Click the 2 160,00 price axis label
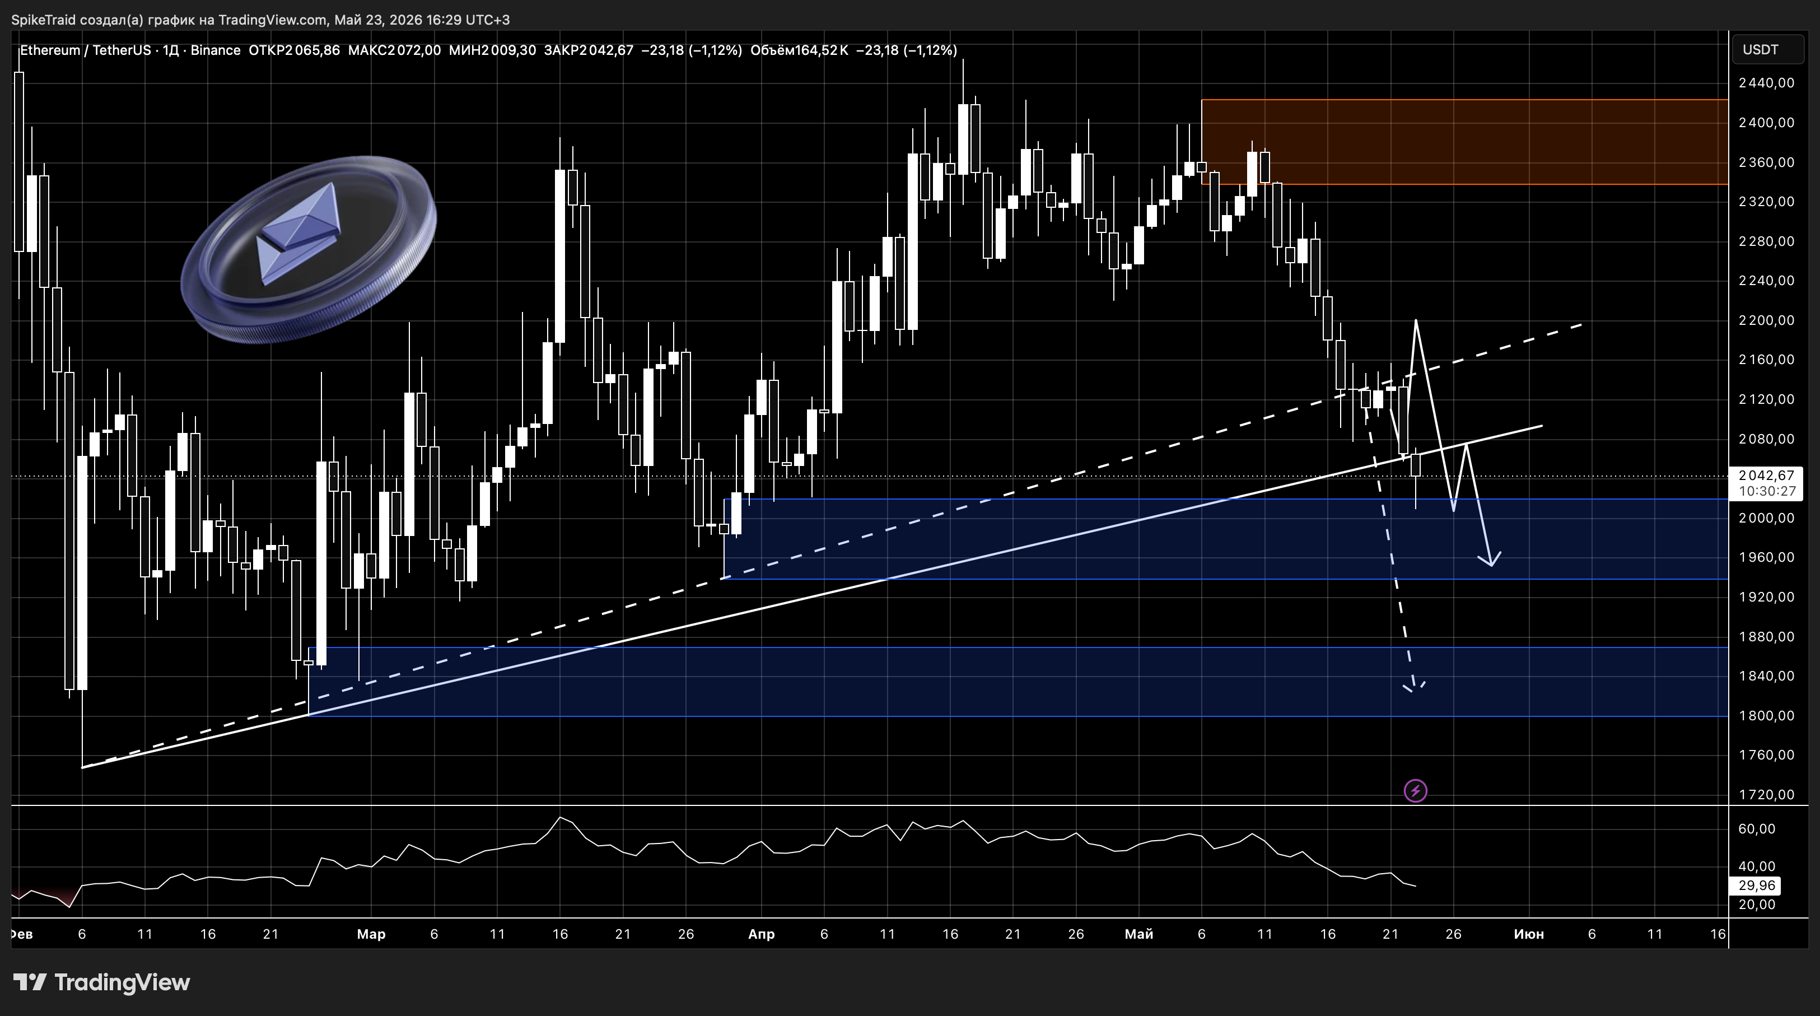The width and height of the screenshot is (1820, 1016). [1766, 360]
